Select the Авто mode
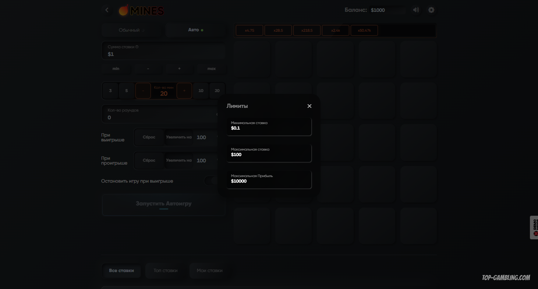538x289 pixels. pyautogui.click(x=195, y=30)
